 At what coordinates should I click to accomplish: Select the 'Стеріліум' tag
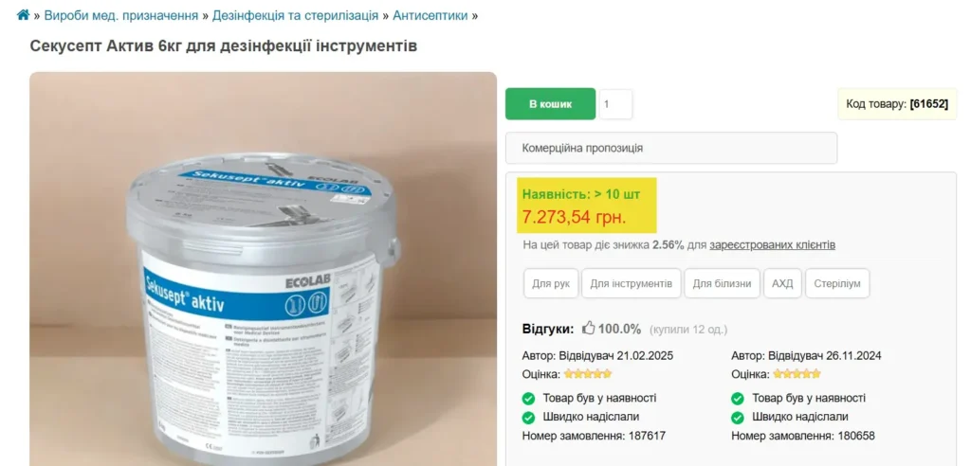tap(837, 283)
